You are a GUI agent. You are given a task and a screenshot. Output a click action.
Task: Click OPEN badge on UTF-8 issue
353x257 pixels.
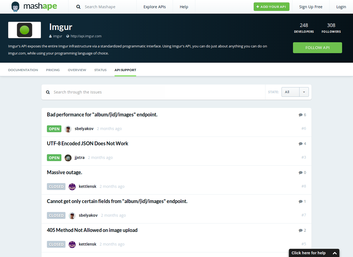coord(54,158)
